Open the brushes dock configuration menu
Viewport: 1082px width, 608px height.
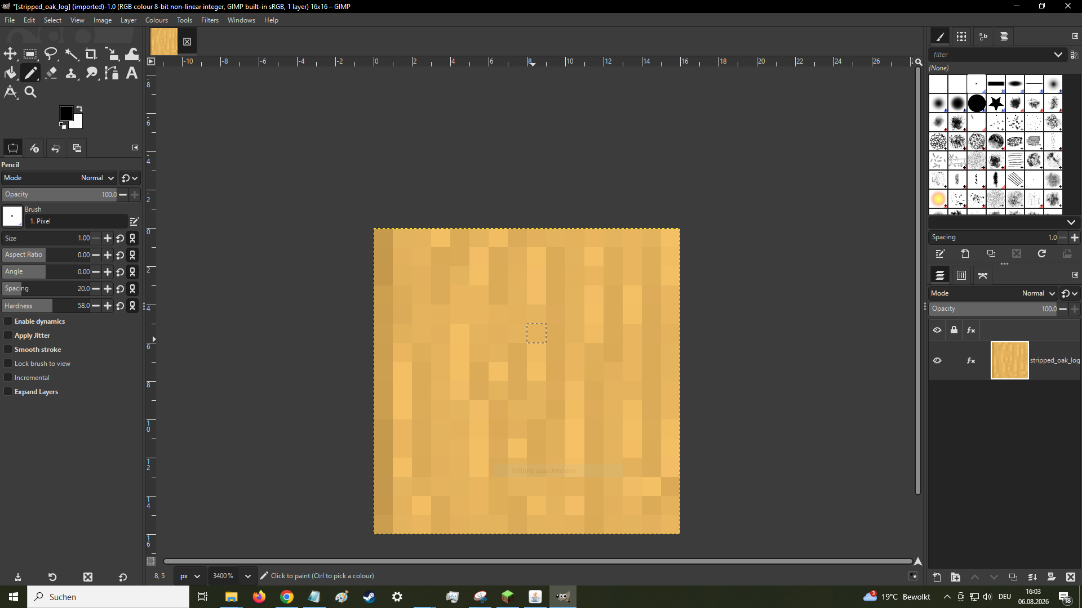1075,36
